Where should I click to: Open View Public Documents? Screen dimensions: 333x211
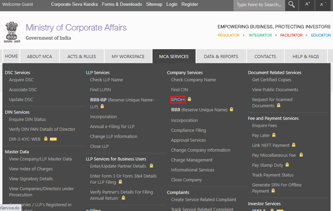[275, 89]
